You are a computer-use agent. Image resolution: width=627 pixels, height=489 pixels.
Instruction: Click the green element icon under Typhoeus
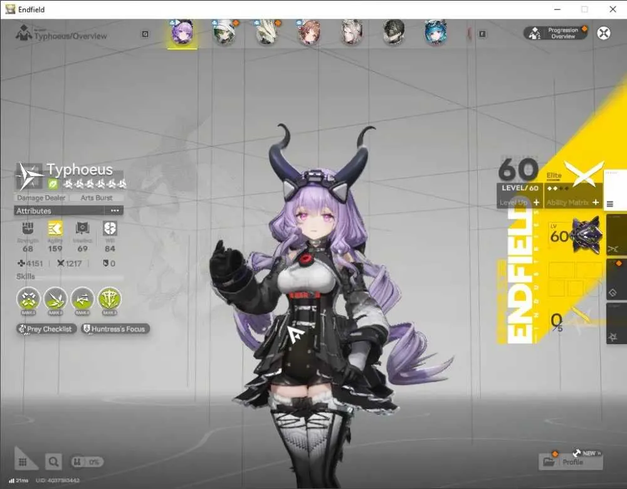[x=53, y=184]
